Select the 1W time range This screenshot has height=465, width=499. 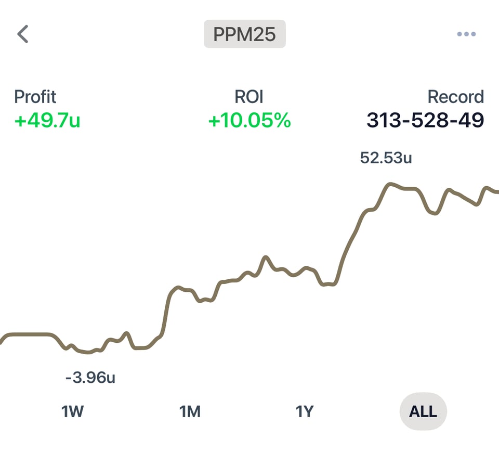(72, 412)
